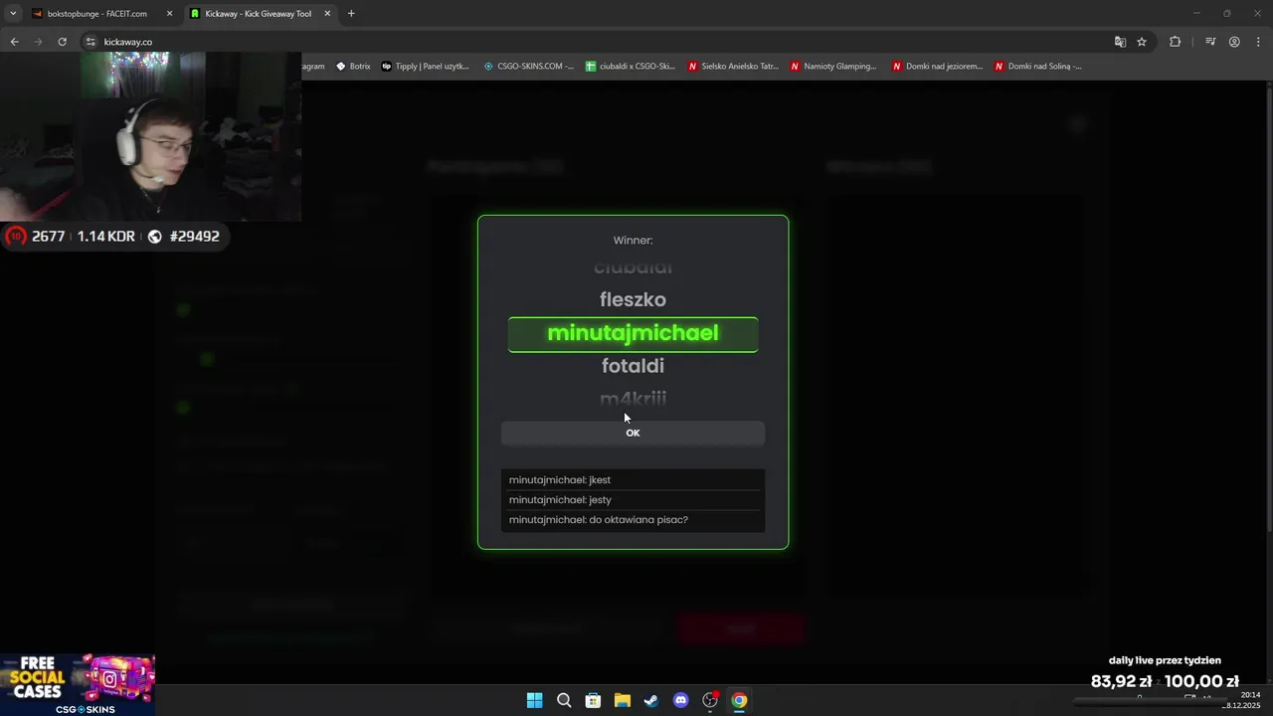Close the Kickaway tab
1273x716 pixels.
[x=327, y=14]
